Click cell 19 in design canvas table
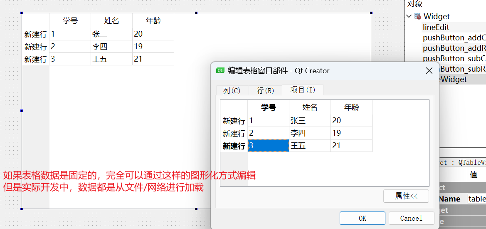The image size is (486, 229). 153,47
